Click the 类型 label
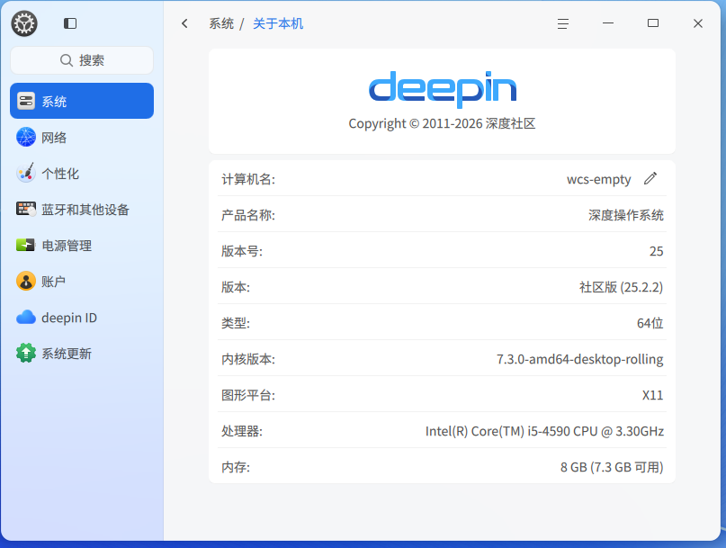Screen dimensions: 726x548 pyautogui.click(x=236, y=323)
